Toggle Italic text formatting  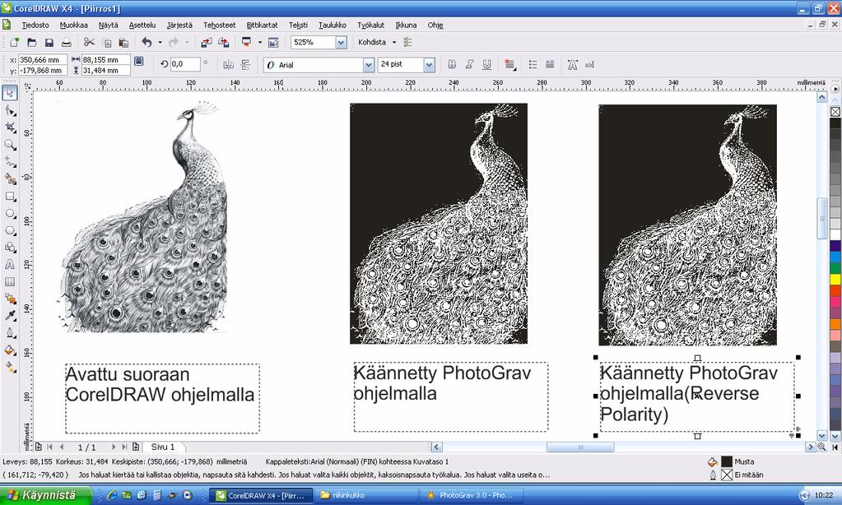pyautogui.click(x=469, y=64)
